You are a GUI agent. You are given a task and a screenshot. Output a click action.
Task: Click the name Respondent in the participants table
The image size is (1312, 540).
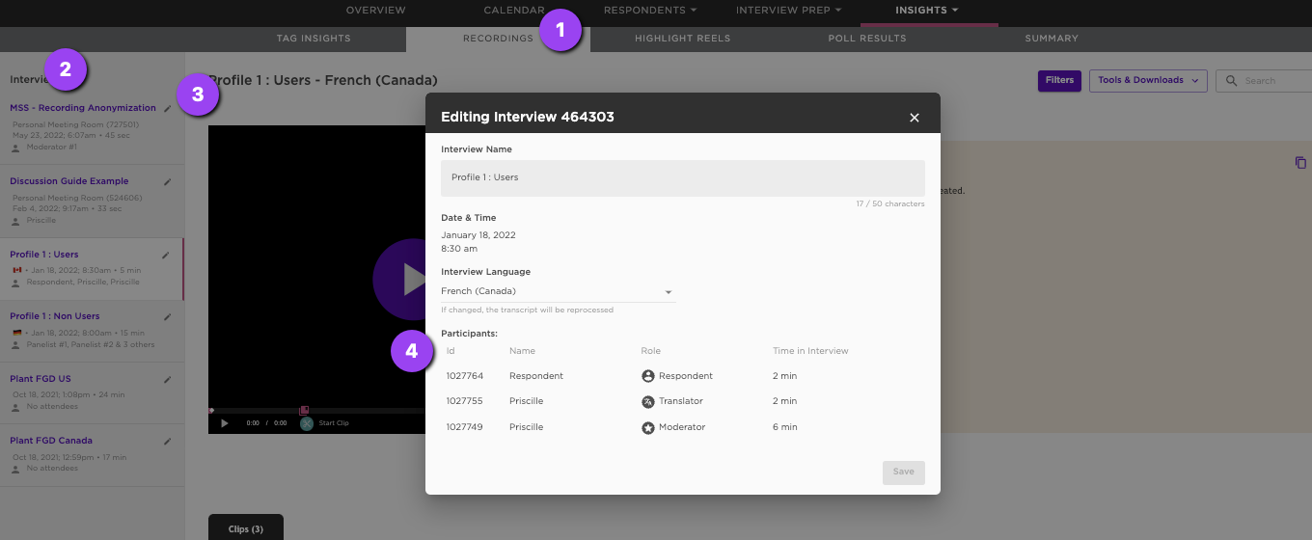(536, 376)
